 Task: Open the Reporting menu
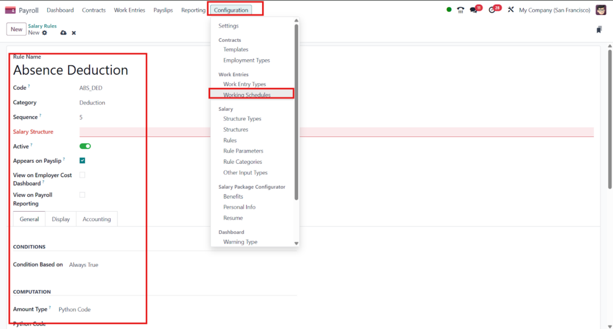pos(193,10)
